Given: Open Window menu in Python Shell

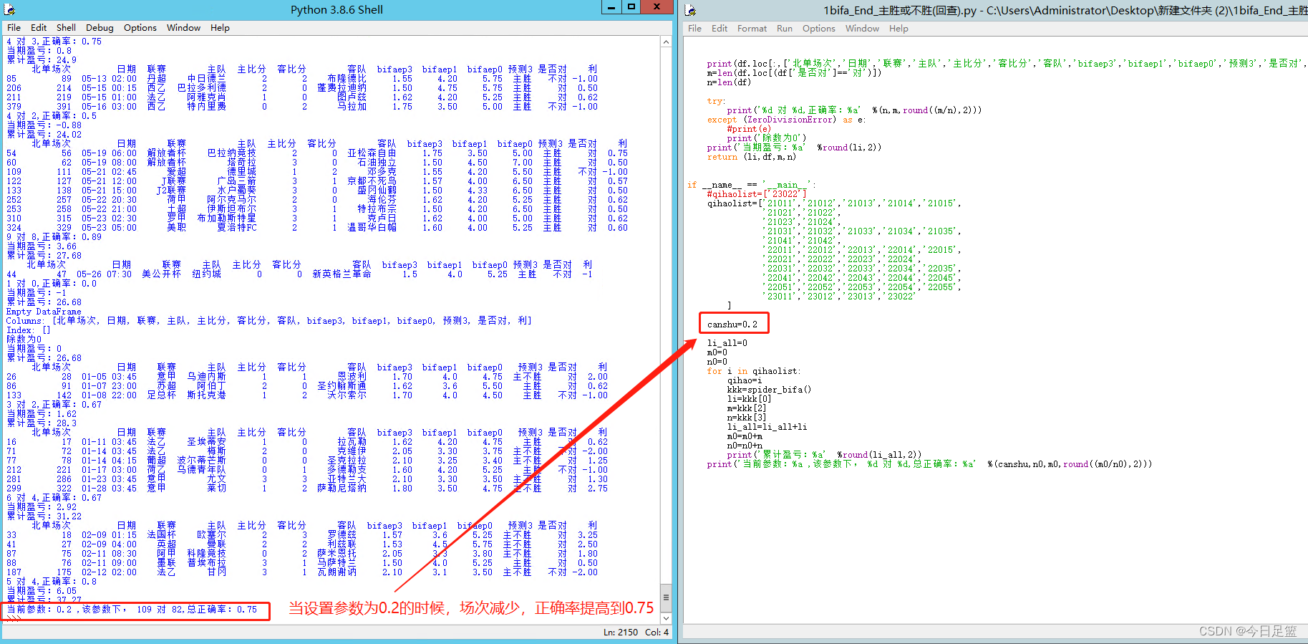Looking at the screenshot, I should coord(183,28).
